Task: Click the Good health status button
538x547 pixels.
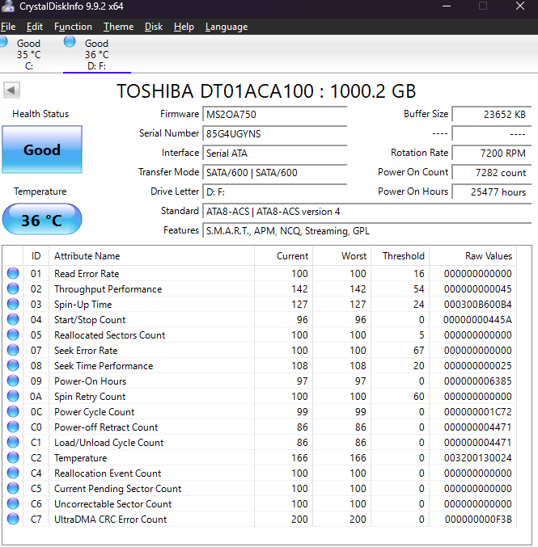Action: coord(42,149)
